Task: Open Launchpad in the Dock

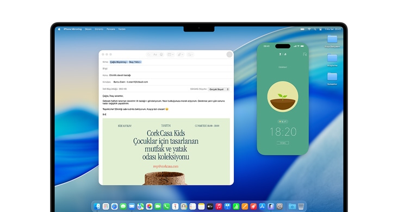Action: pos(106,207)
